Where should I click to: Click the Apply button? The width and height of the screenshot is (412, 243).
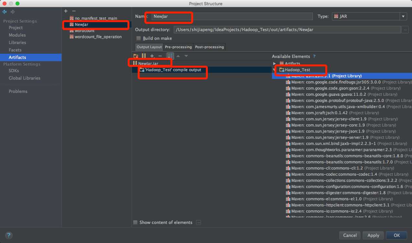click(373, 235)
